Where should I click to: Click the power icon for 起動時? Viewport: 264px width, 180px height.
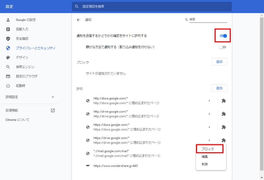click(x=8, y=86)
